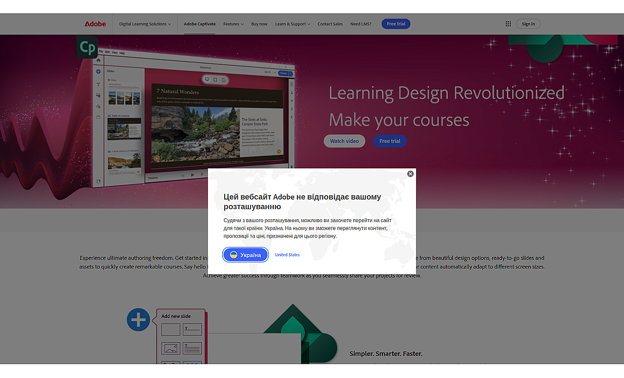624x378 pixels.
Task: Expand the Learn & Support dropdown
Action: 293,24
